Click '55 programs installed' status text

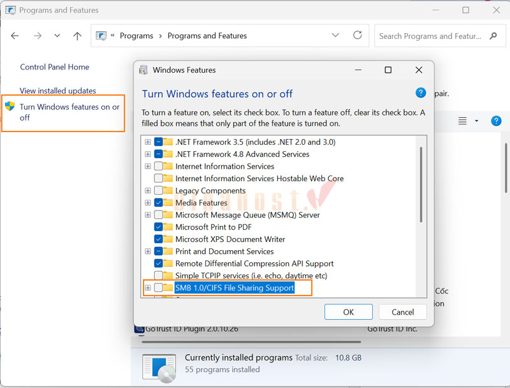(222, 369)
